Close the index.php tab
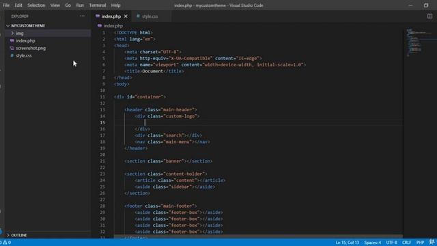The height and width of the screenshot is (246, 437). 126,16
